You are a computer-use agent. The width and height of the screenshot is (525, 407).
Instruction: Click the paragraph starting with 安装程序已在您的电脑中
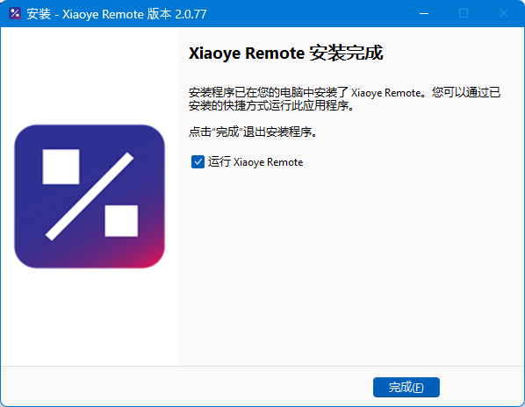click(x=344, y=99)
